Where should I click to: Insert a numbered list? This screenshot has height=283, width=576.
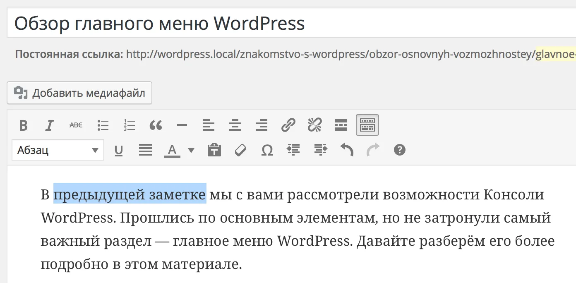[x=130, y=125]
